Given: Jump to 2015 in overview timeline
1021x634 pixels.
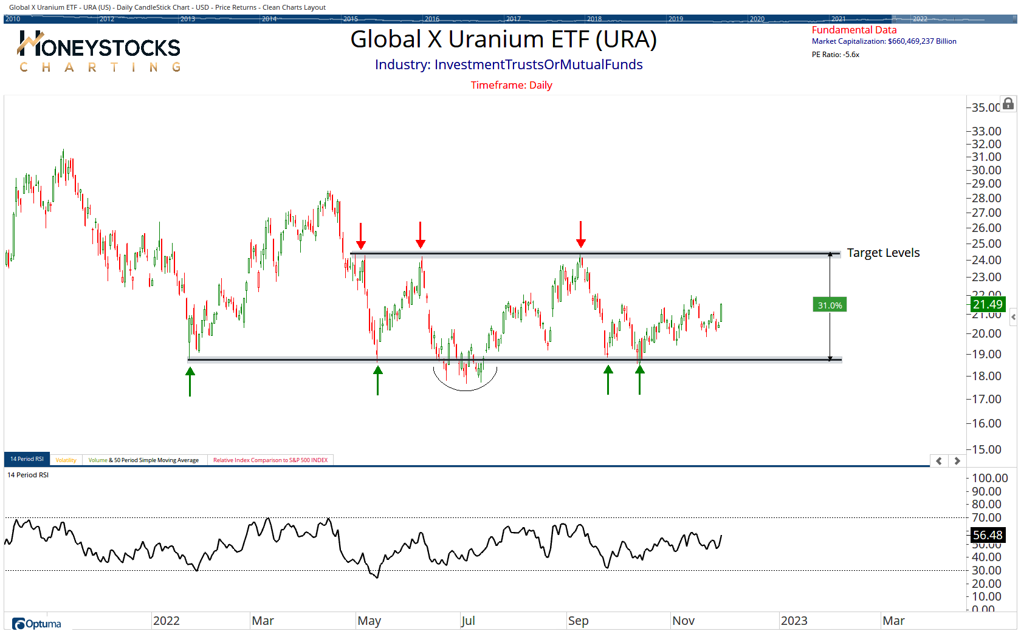Looking at the screenshot, I should (351, 19).
